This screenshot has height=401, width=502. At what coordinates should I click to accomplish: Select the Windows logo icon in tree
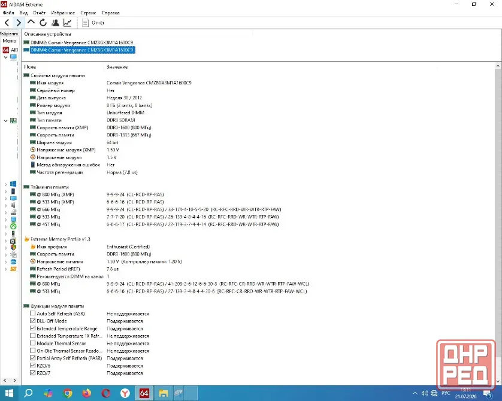pos(13,184)
